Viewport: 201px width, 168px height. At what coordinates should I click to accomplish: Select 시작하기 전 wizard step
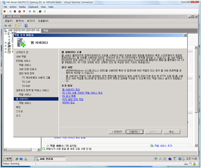tap(22, 52)
